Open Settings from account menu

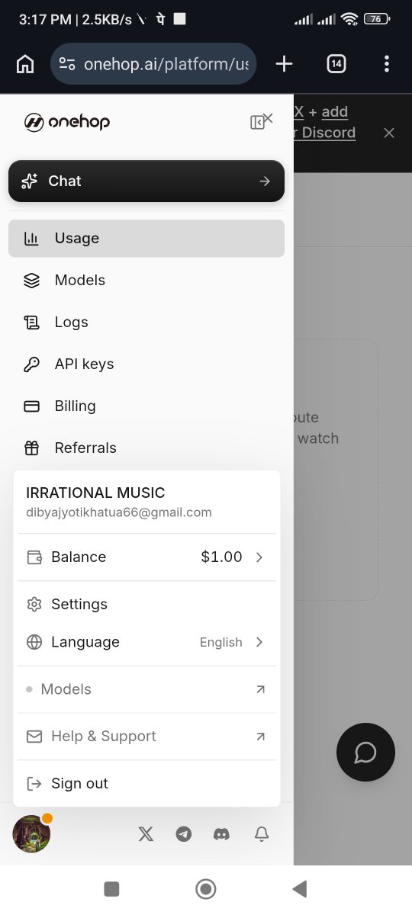pos(146,604)
